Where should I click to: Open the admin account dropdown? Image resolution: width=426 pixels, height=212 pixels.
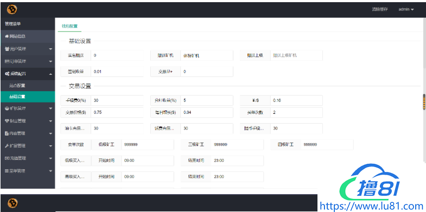tap(406, 9)
